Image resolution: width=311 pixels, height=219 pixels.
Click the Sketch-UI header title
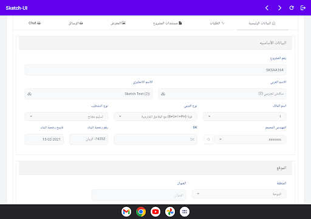[16, 8]
